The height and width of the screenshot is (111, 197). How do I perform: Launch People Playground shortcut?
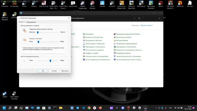[x=83, y=5]
